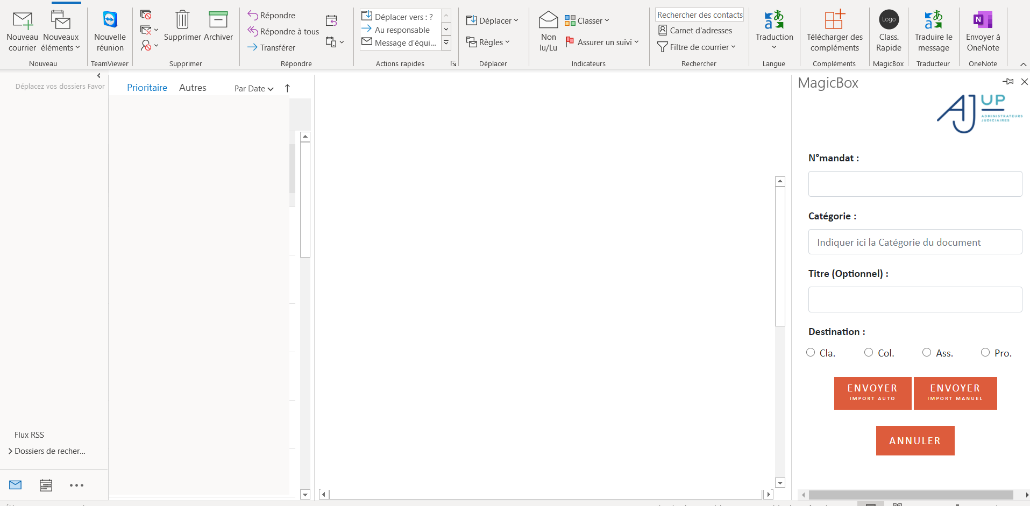Click the Catégorie input field
The height and width of the screenshot is (506, 1030).
pos(915,242)
